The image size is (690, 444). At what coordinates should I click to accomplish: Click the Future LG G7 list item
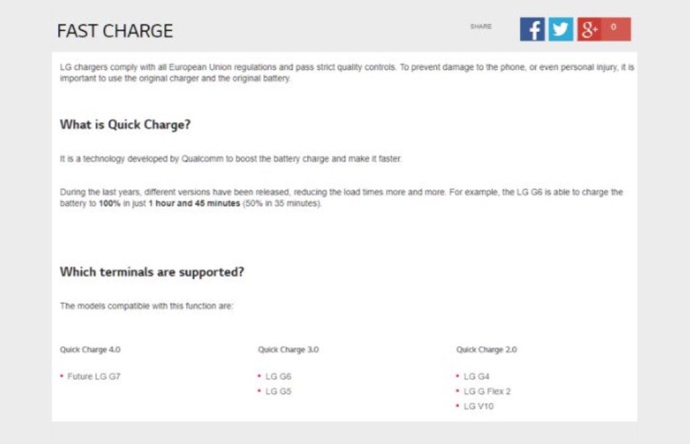click(x=94, y=377)
